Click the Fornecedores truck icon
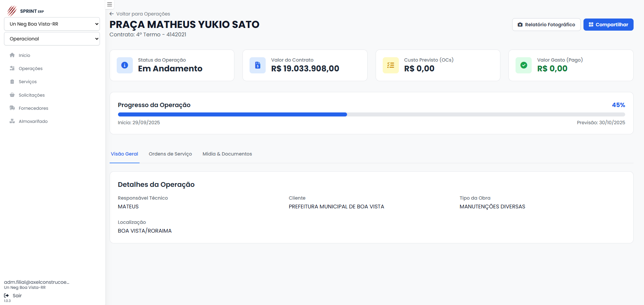The height and width of the screenshot is (305, 644). pos(12,108)
